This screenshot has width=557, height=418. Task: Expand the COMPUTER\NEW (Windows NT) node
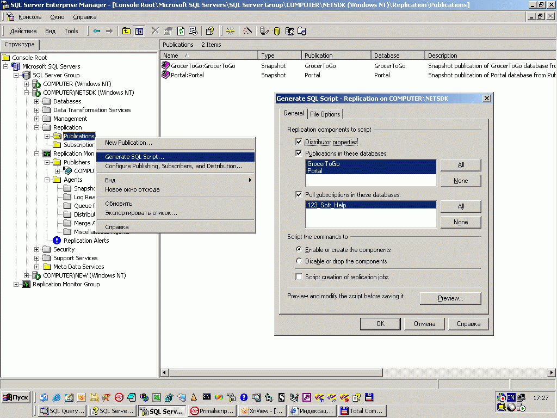[x=26, y=275]
